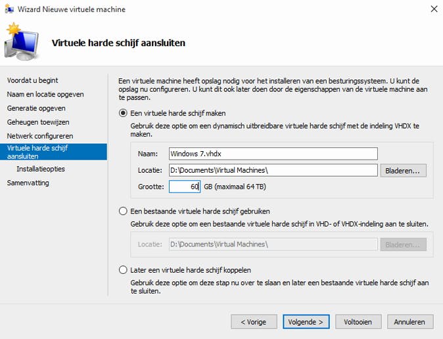The height and width of the screenshot is (339, 443).
Task: Click the Locatie path input field
Action: pos(273,170)
